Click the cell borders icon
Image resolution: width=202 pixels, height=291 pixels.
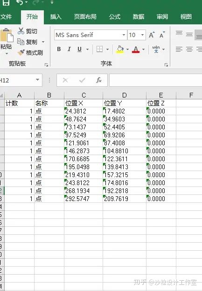tap(100, 49)
